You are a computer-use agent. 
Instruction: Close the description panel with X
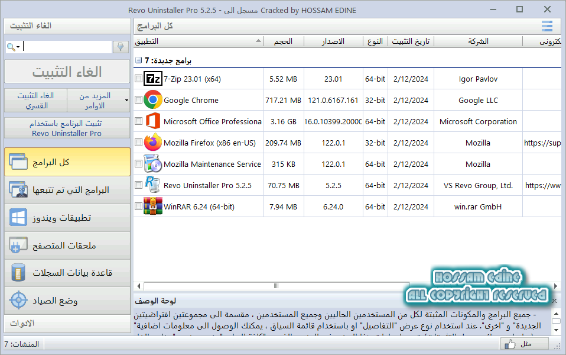pos(554,301)
